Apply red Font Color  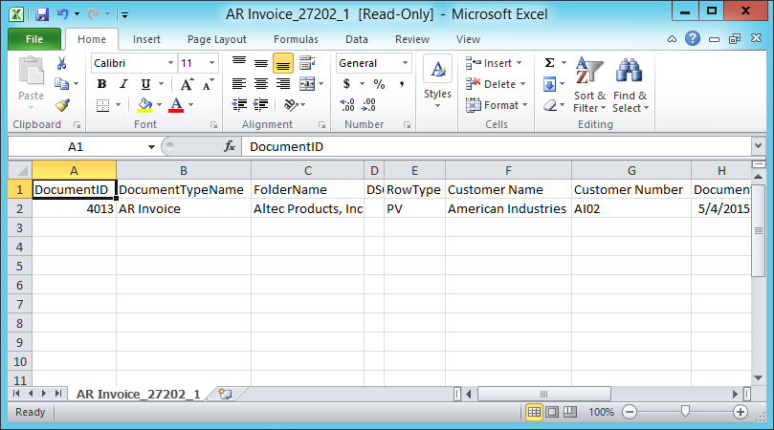point(176,105)
